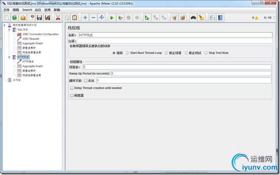Open the Search menu
The width and height of the screenshot is (280, 175).
[x=27, y=10]
